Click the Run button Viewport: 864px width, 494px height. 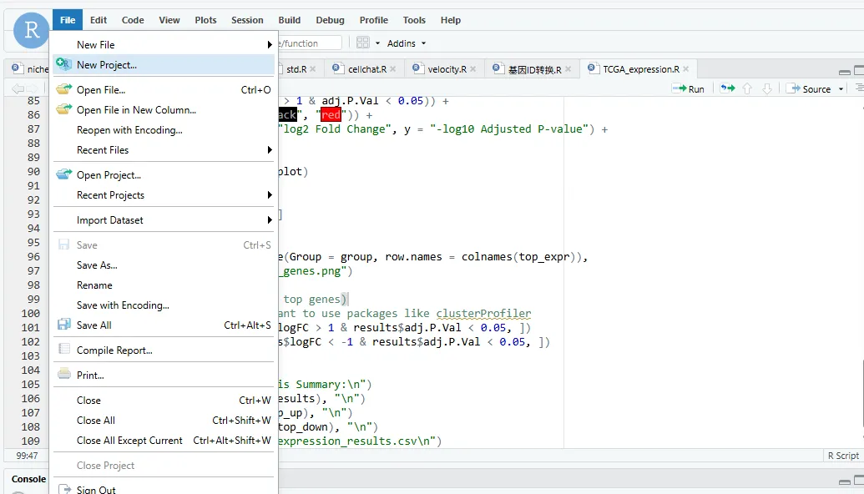[689, 88]
